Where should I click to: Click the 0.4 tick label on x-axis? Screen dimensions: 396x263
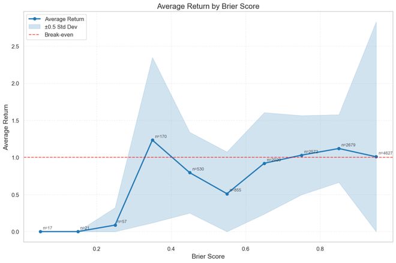click(x=171, y=247)
